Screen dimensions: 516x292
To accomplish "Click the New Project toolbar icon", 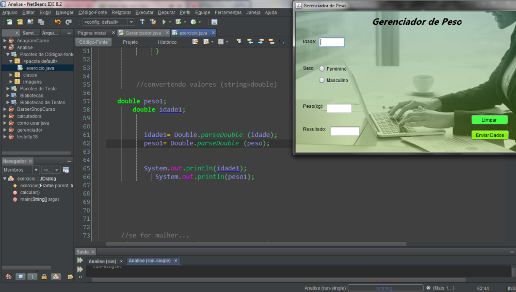I will (x=20, y=22).
